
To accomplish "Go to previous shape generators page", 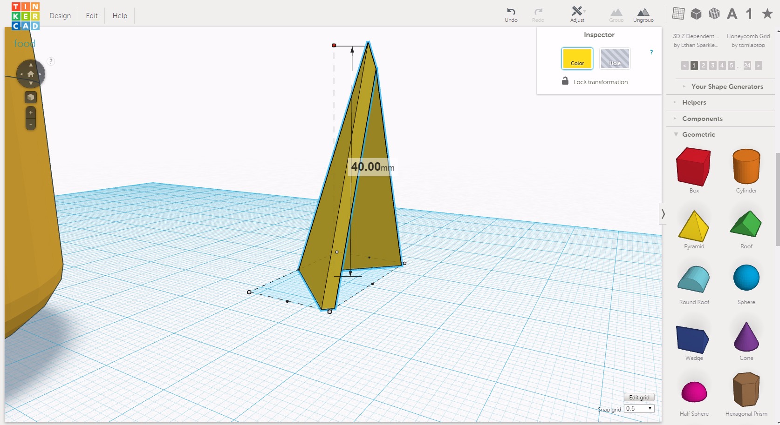I will 684,66.
